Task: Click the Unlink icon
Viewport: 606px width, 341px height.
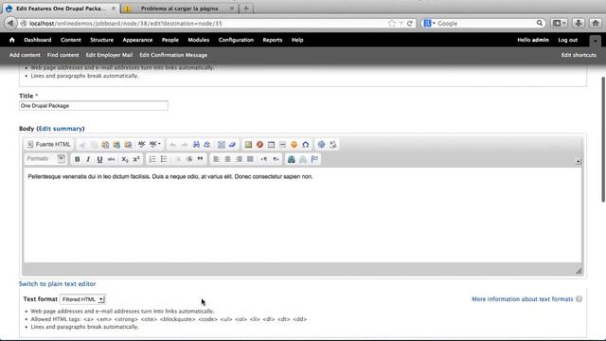Action: (x=303, y=159)
